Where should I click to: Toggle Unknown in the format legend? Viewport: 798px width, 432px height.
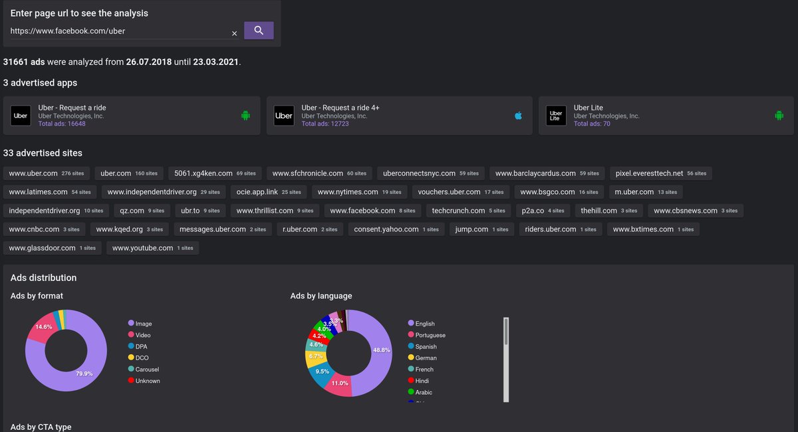pyautogui.click(x=144, y=381)
